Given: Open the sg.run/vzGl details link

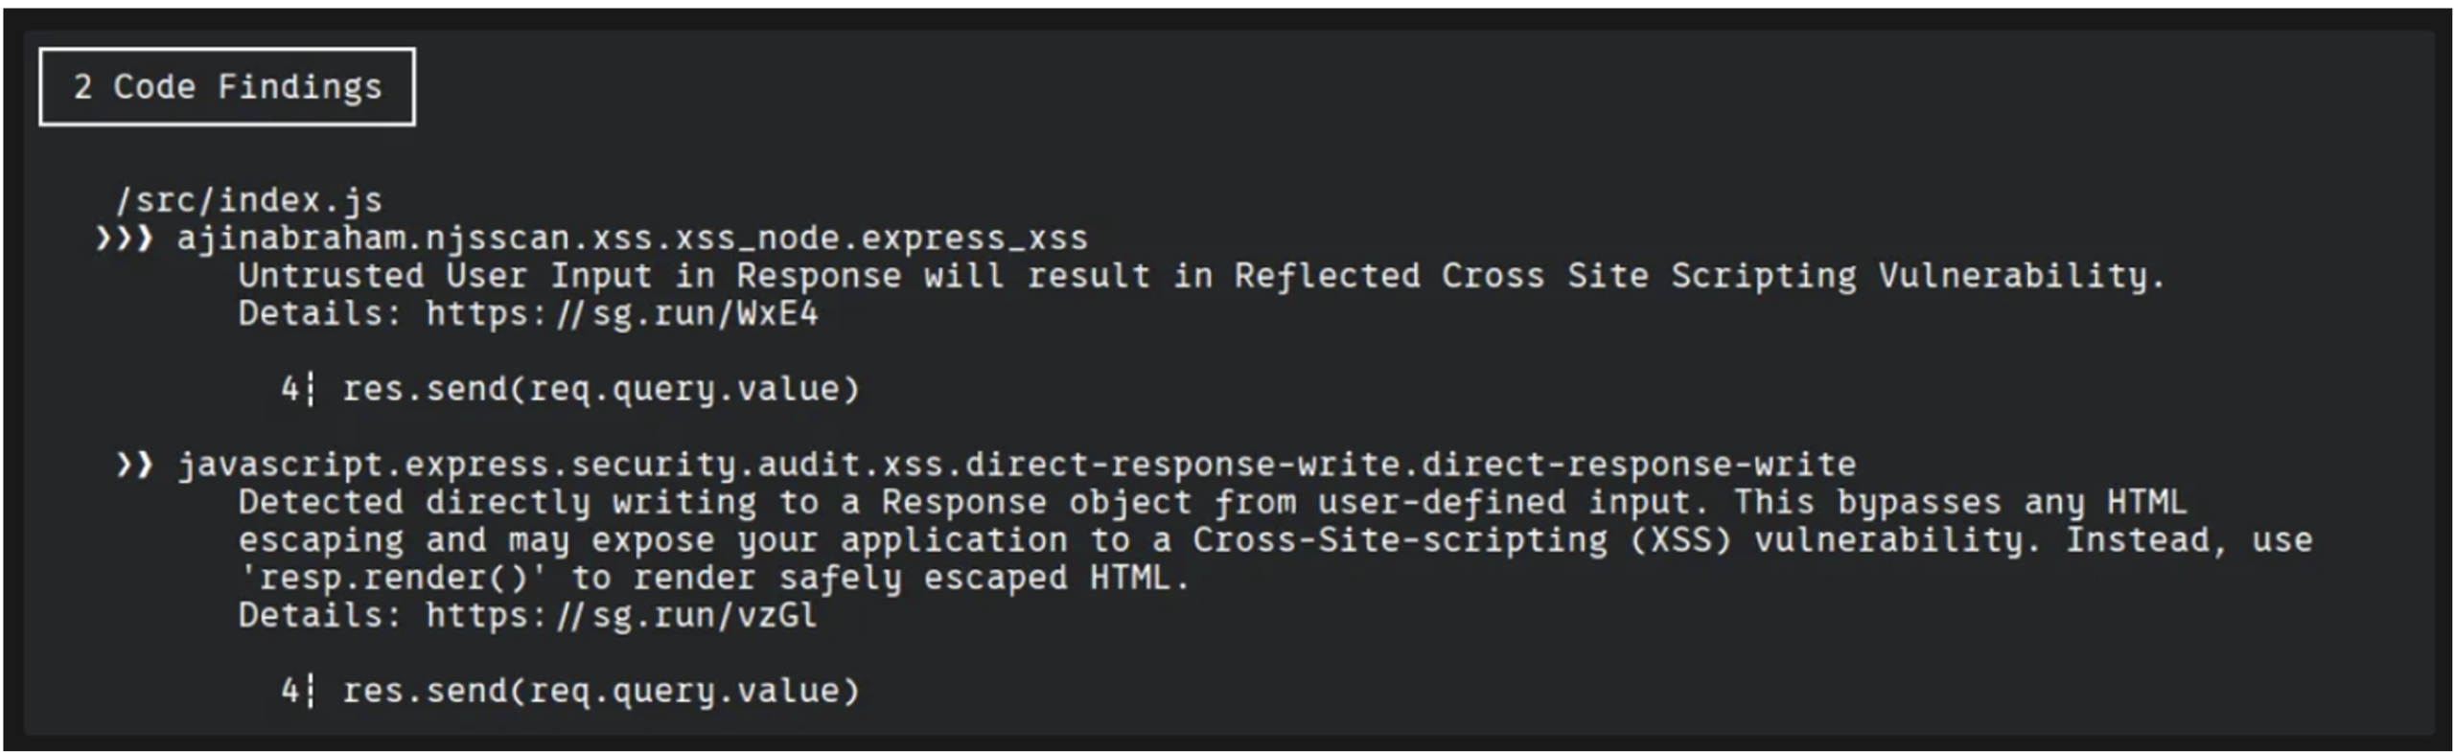Looking at the screenshot, I should (x=622, y=615).
